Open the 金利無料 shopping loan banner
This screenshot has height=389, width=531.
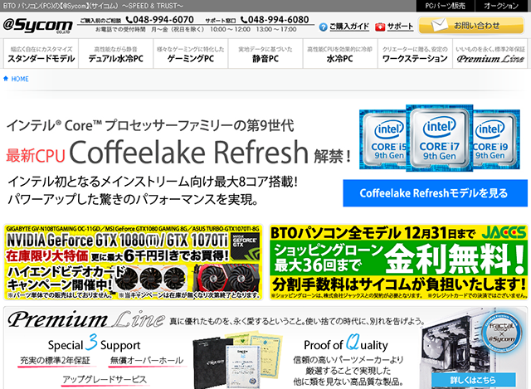pos(398,262)
